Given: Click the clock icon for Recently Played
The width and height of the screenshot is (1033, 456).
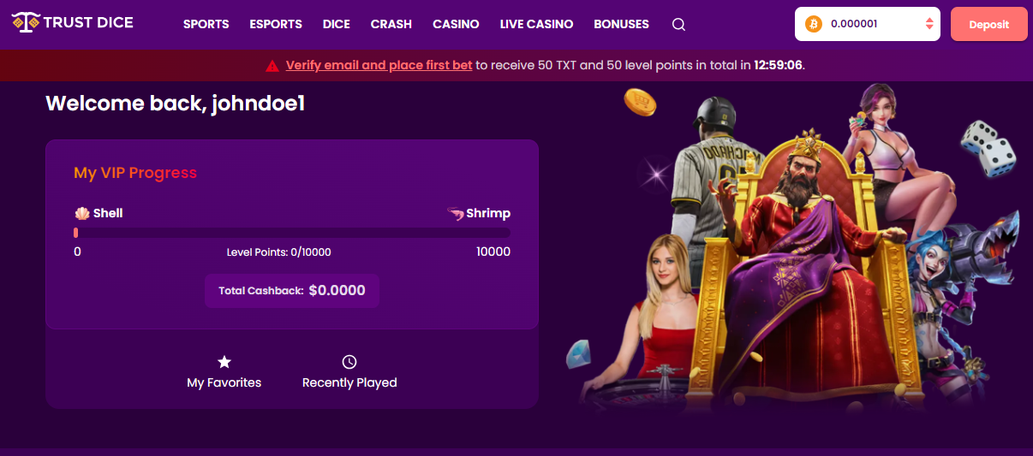Looking at the screenshot, I should click(x=349, y=362).
